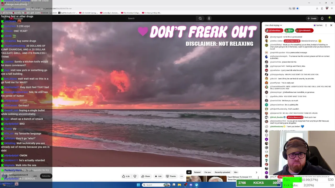Open the Fauci video thumbnail
The image size is (335, 188).
(206, 179)
